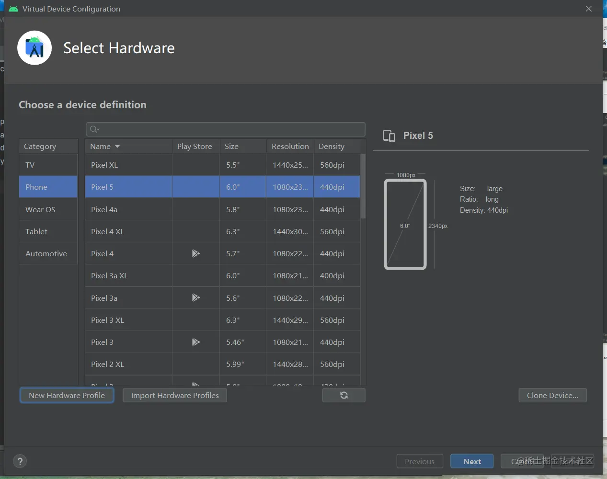Image resolution: width=607 pixels, height=479 pixels.
Task: Click the 5.99" size cell for Pixel 2 XL
Action: click(x=243, y=364)
